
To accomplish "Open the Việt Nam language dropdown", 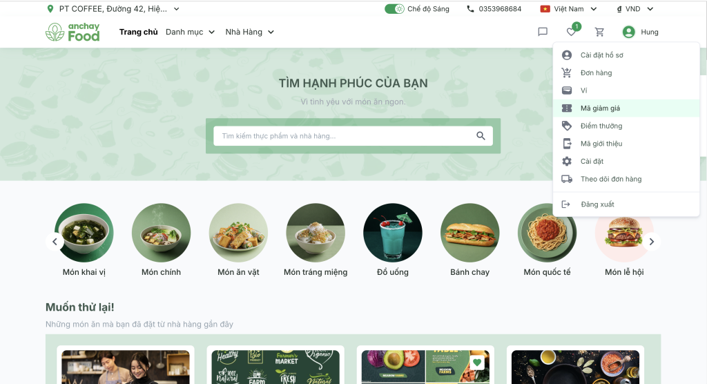I will tap(568, 9).
